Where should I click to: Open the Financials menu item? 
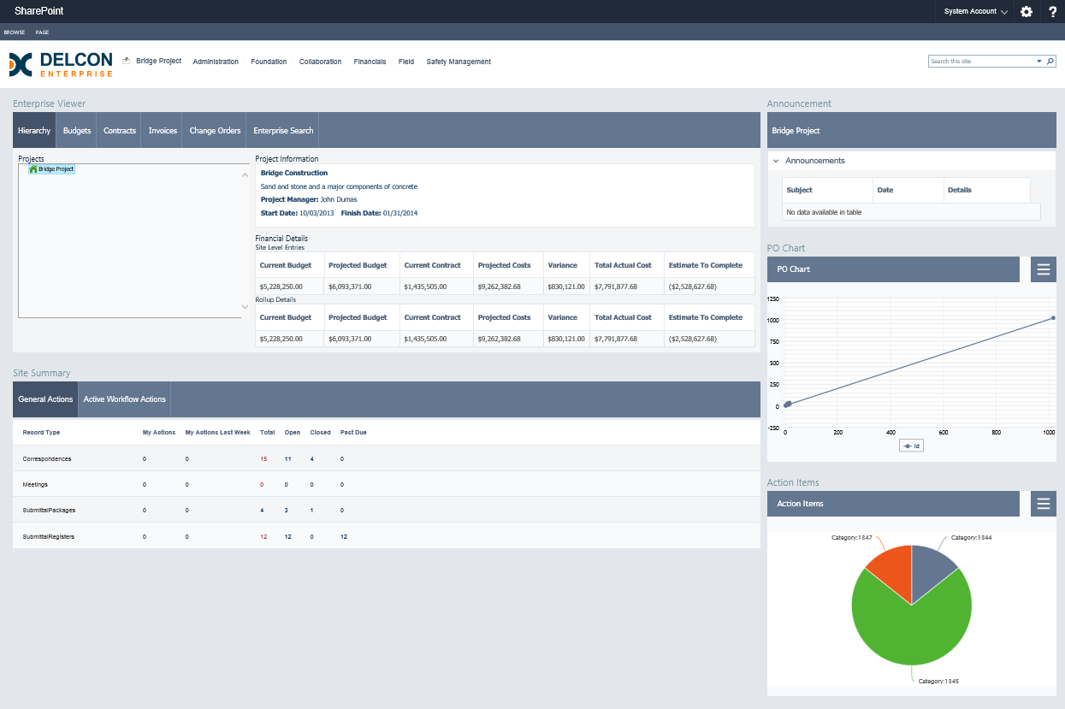pyautogui.click(x=370, y=61)
